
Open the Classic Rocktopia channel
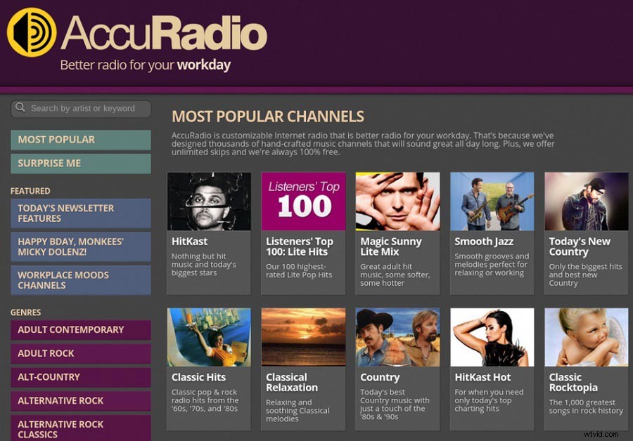pos(587,336)
